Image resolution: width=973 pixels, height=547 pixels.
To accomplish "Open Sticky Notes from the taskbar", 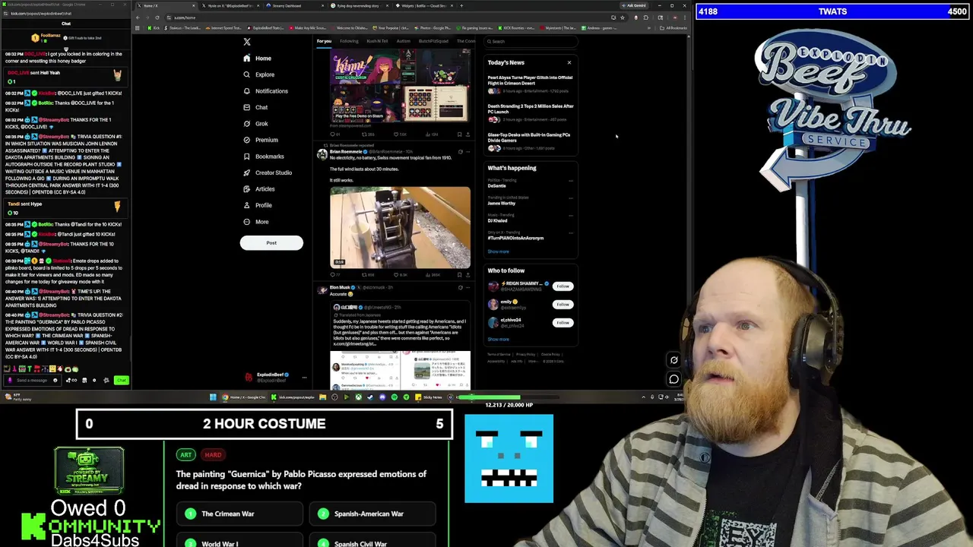I will click(x=429, y=397).
